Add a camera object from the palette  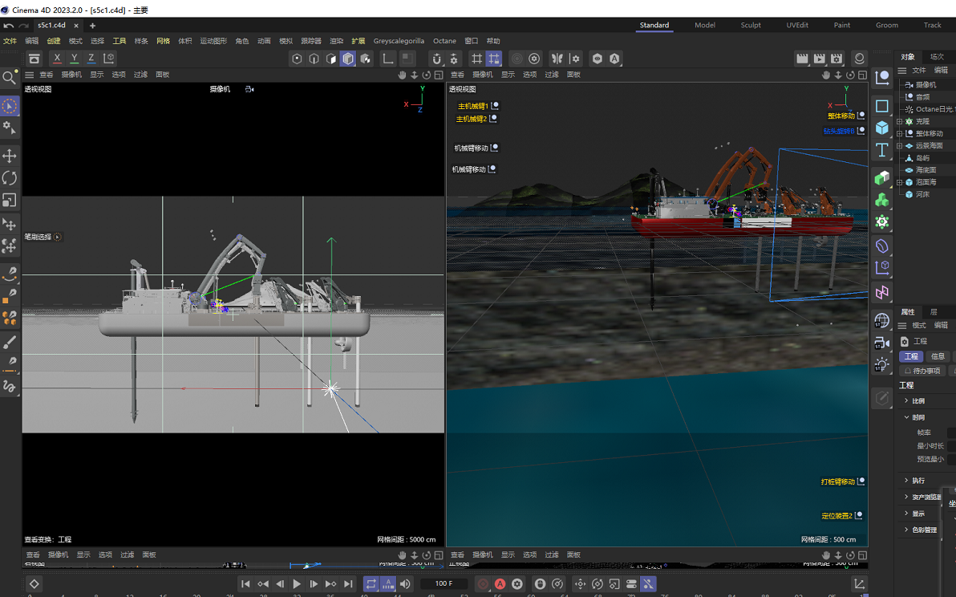(x=881, y=343)
